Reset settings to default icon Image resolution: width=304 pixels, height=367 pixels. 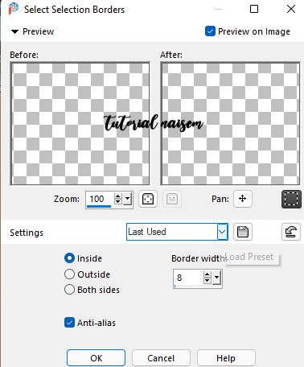291,232
